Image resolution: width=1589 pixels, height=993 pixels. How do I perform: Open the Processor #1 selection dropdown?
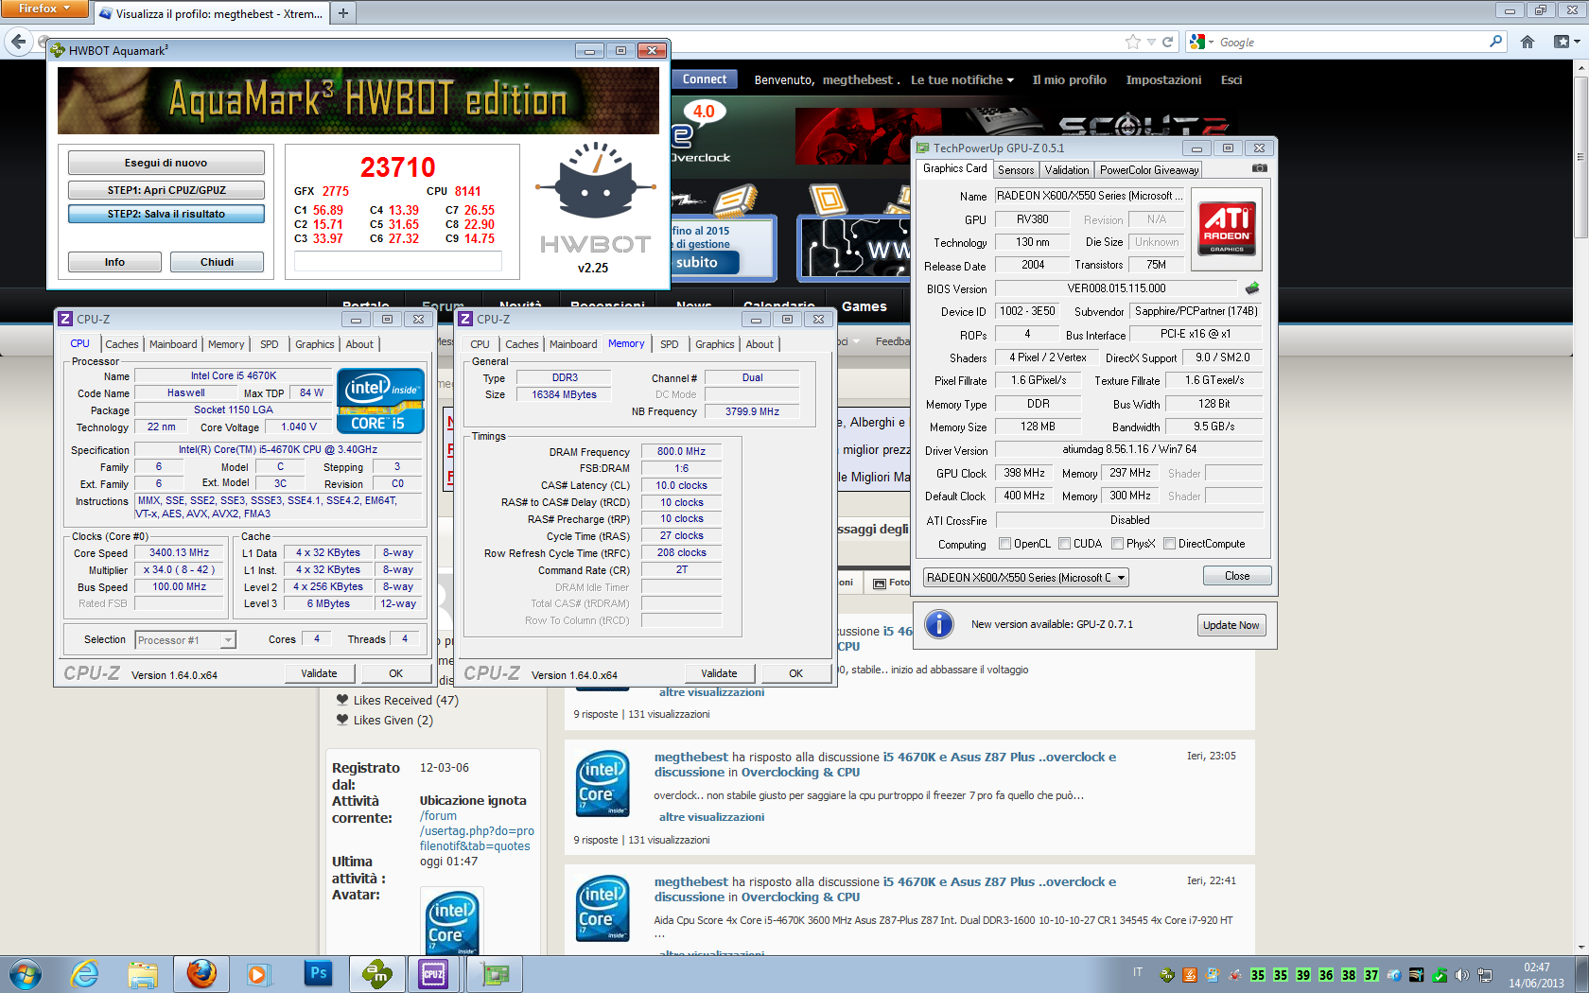coord(185,640)
